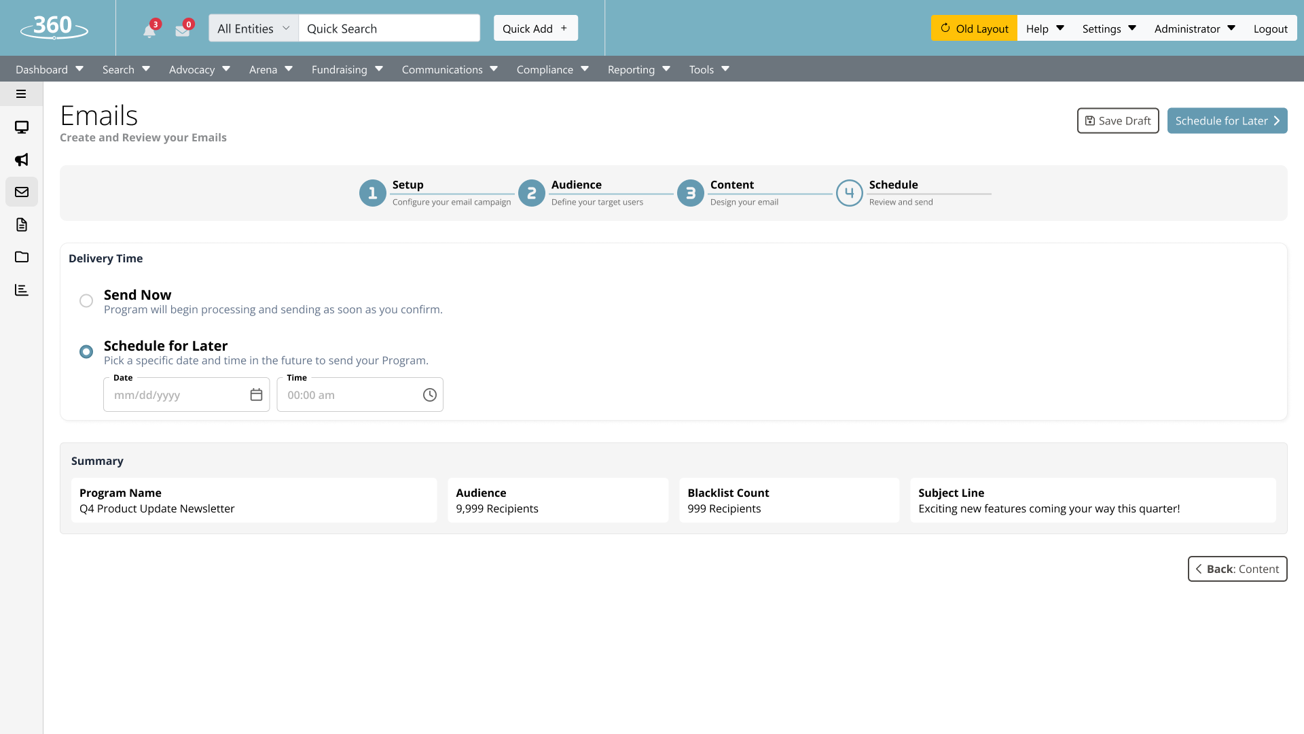1304x734 pixels.
Task: Focus the Quick Search field
Action: 389,29
